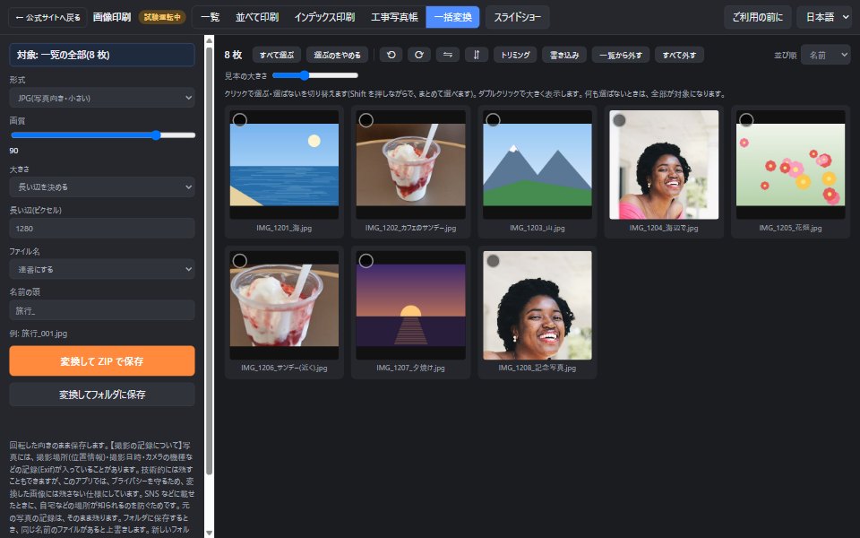
Task: Toggle selection circle on IMG_1206_サンデー(近く).jpg
Action: point(240,260)
